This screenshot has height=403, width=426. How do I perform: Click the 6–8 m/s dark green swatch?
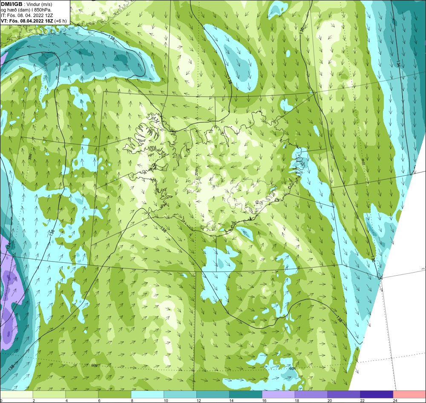pyautogui.click(x=115, y=394)
